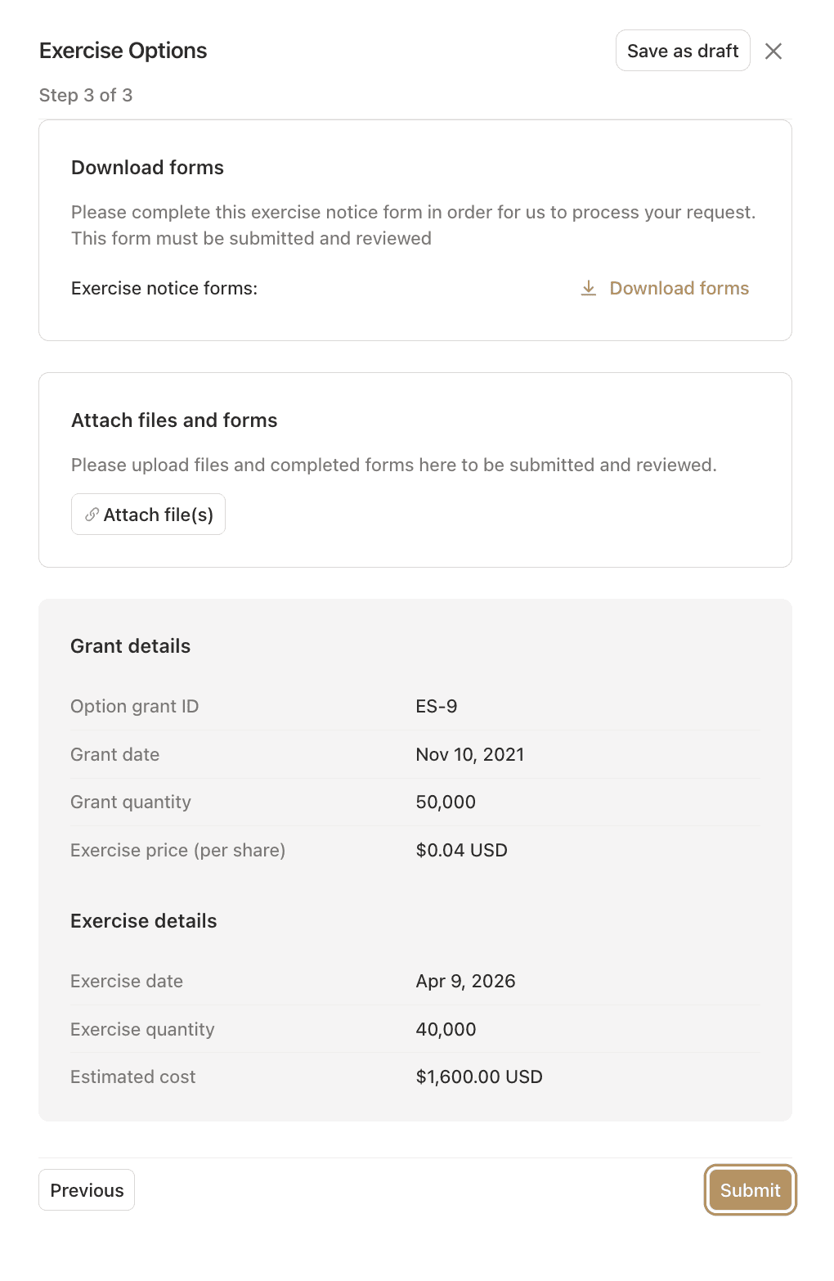Click the download arrow icon
Image resolution: width=834 pixels, height=1281 pixels.
pos(589,288)
